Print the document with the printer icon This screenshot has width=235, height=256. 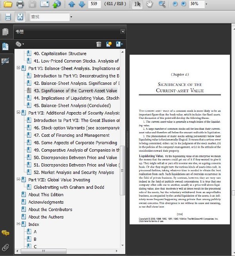tap(20, 4)
